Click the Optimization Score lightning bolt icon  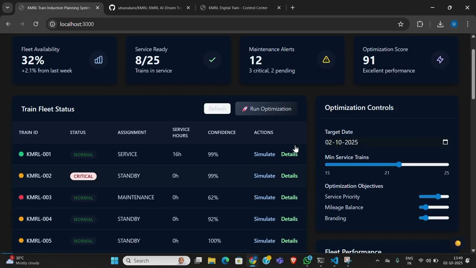(x=440, y=60)
